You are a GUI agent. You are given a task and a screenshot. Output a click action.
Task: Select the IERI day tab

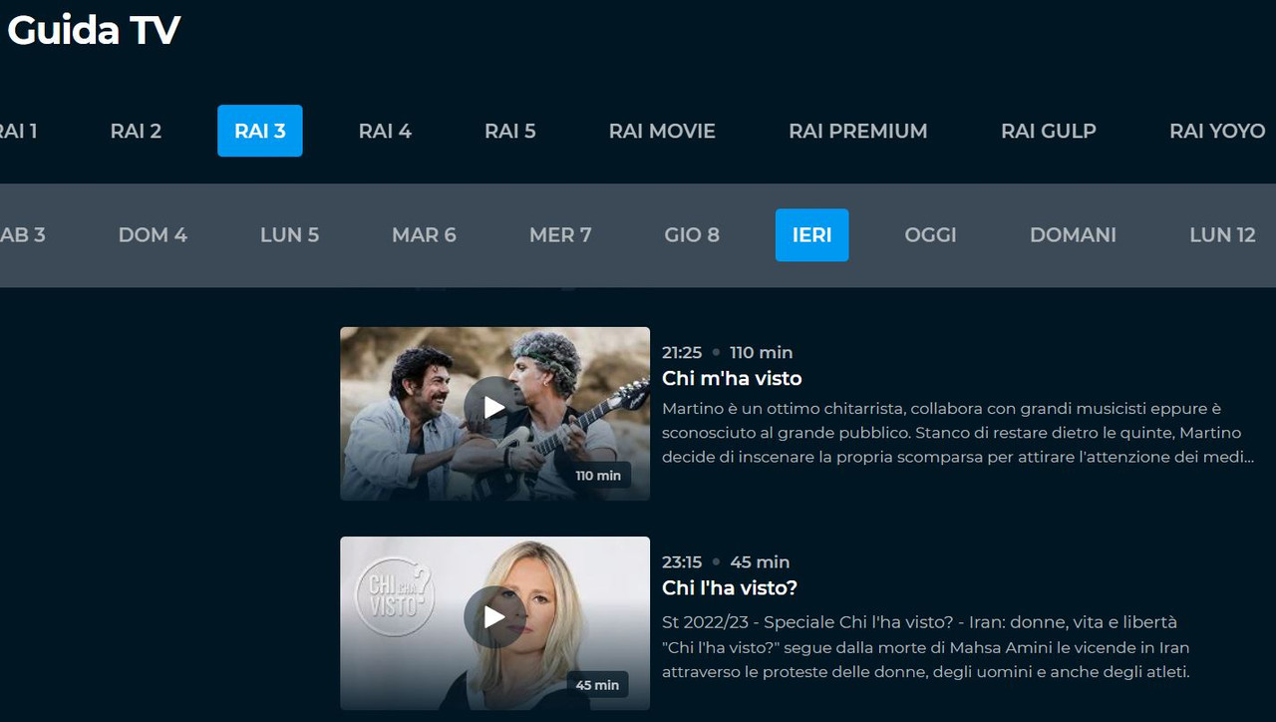pyautogui.click(x=811, y=235)
